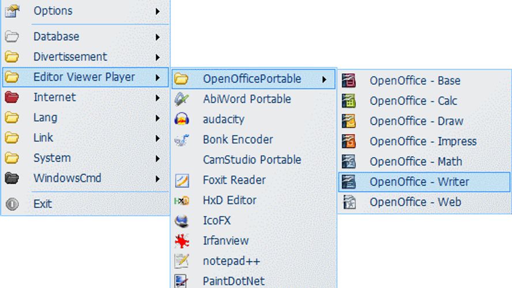Select OpenOffice - Impress entry
Viewport: 512px width, 288px height.
point(424,141)
